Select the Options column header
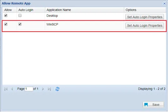This screenshot has width=168, height=112. (x=145, y=10)
